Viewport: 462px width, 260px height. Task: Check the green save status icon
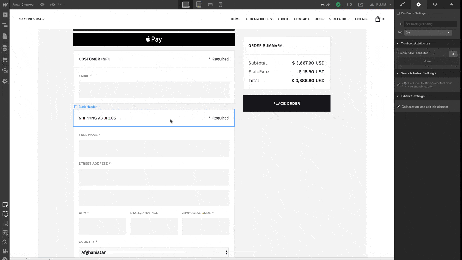338,5
